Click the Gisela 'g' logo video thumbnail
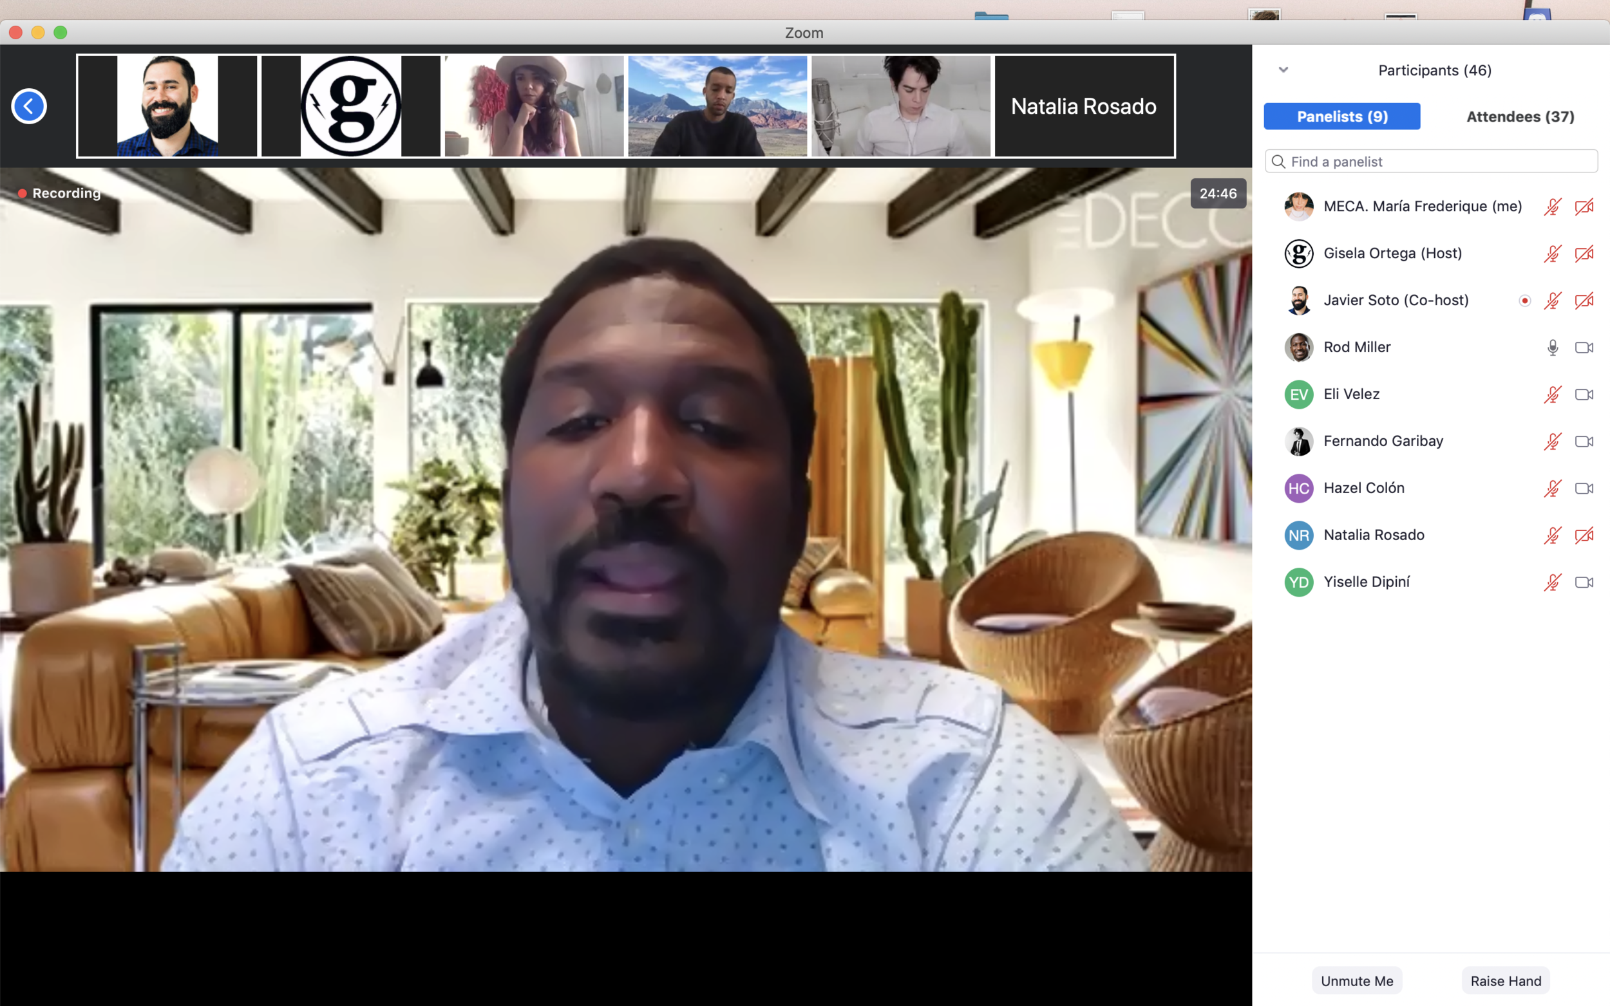The height and width of the screenshot is (1006, 1610). 351,106
